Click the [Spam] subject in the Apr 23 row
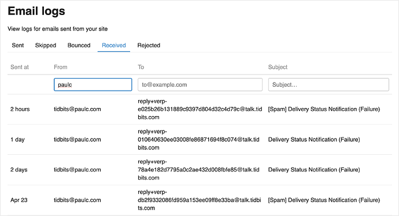The height and width of the screenshot is (216, 399). (324, 200)
